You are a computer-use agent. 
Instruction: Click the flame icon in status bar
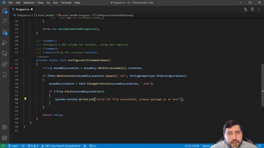click(x=85, y=146)
